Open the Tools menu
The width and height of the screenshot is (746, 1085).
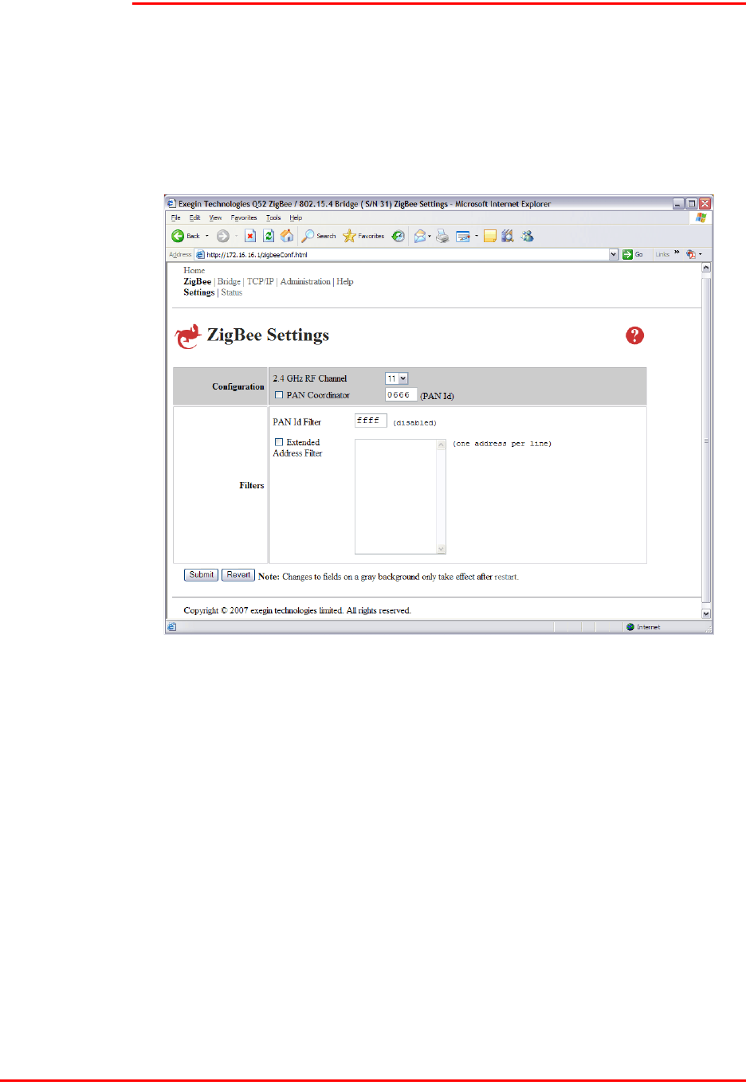pos(273,217)
